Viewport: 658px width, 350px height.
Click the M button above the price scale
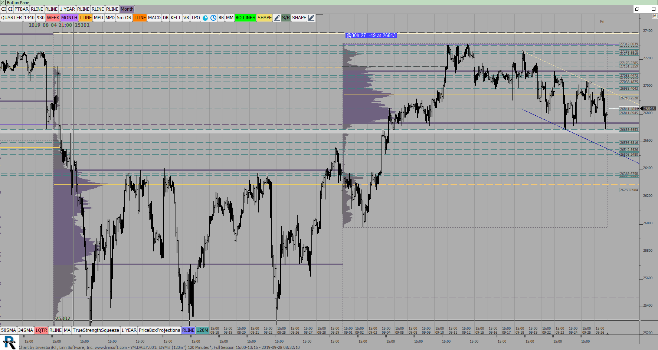click(x=655, y=16)
